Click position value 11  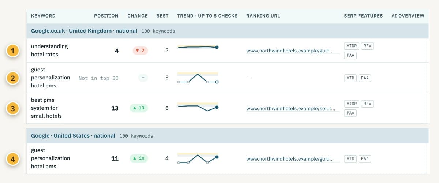pos(115,159)
